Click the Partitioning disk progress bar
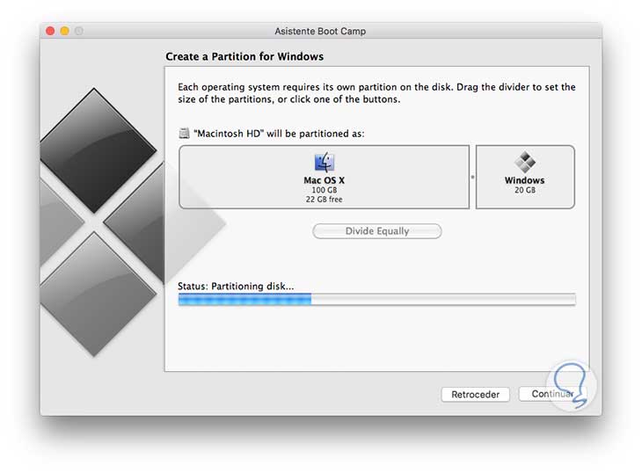642x473 pixels. coord(376,300)
